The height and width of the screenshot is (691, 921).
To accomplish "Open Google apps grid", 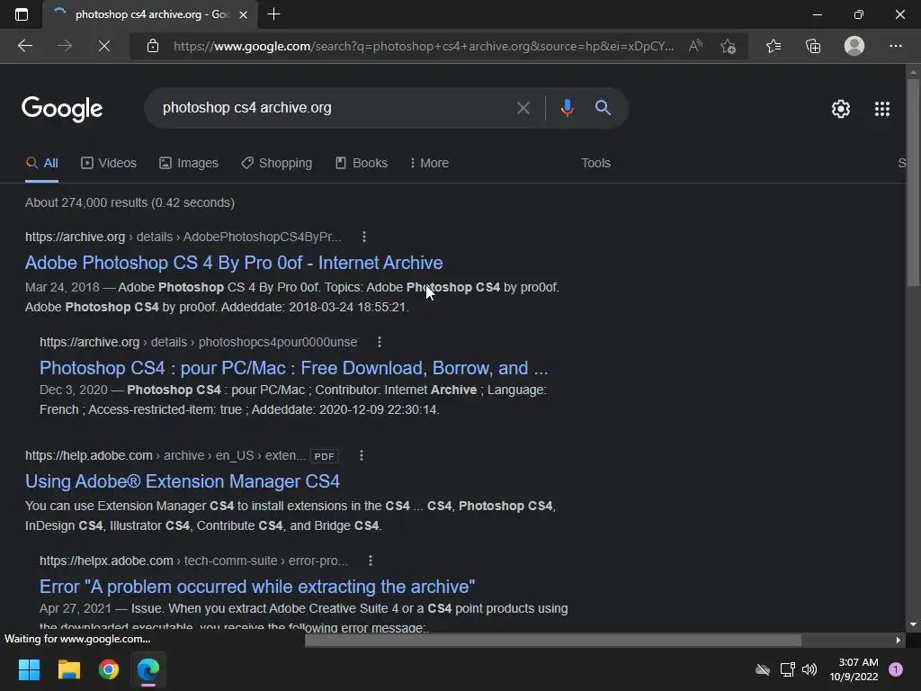I will click(x=881, y=109).
